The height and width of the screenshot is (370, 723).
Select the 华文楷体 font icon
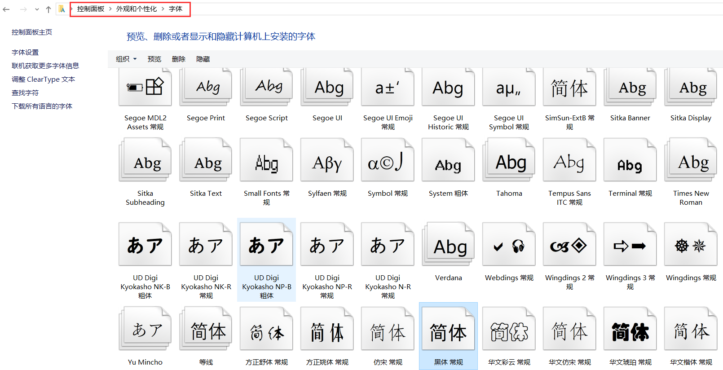point(691,329)
